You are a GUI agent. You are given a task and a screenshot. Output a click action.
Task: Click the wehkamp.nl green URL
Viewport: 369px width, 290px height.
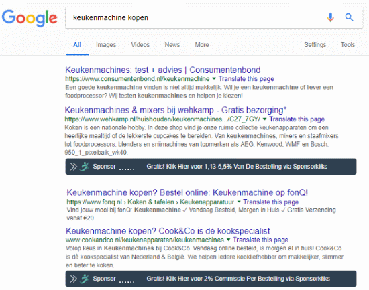point(162,119)
